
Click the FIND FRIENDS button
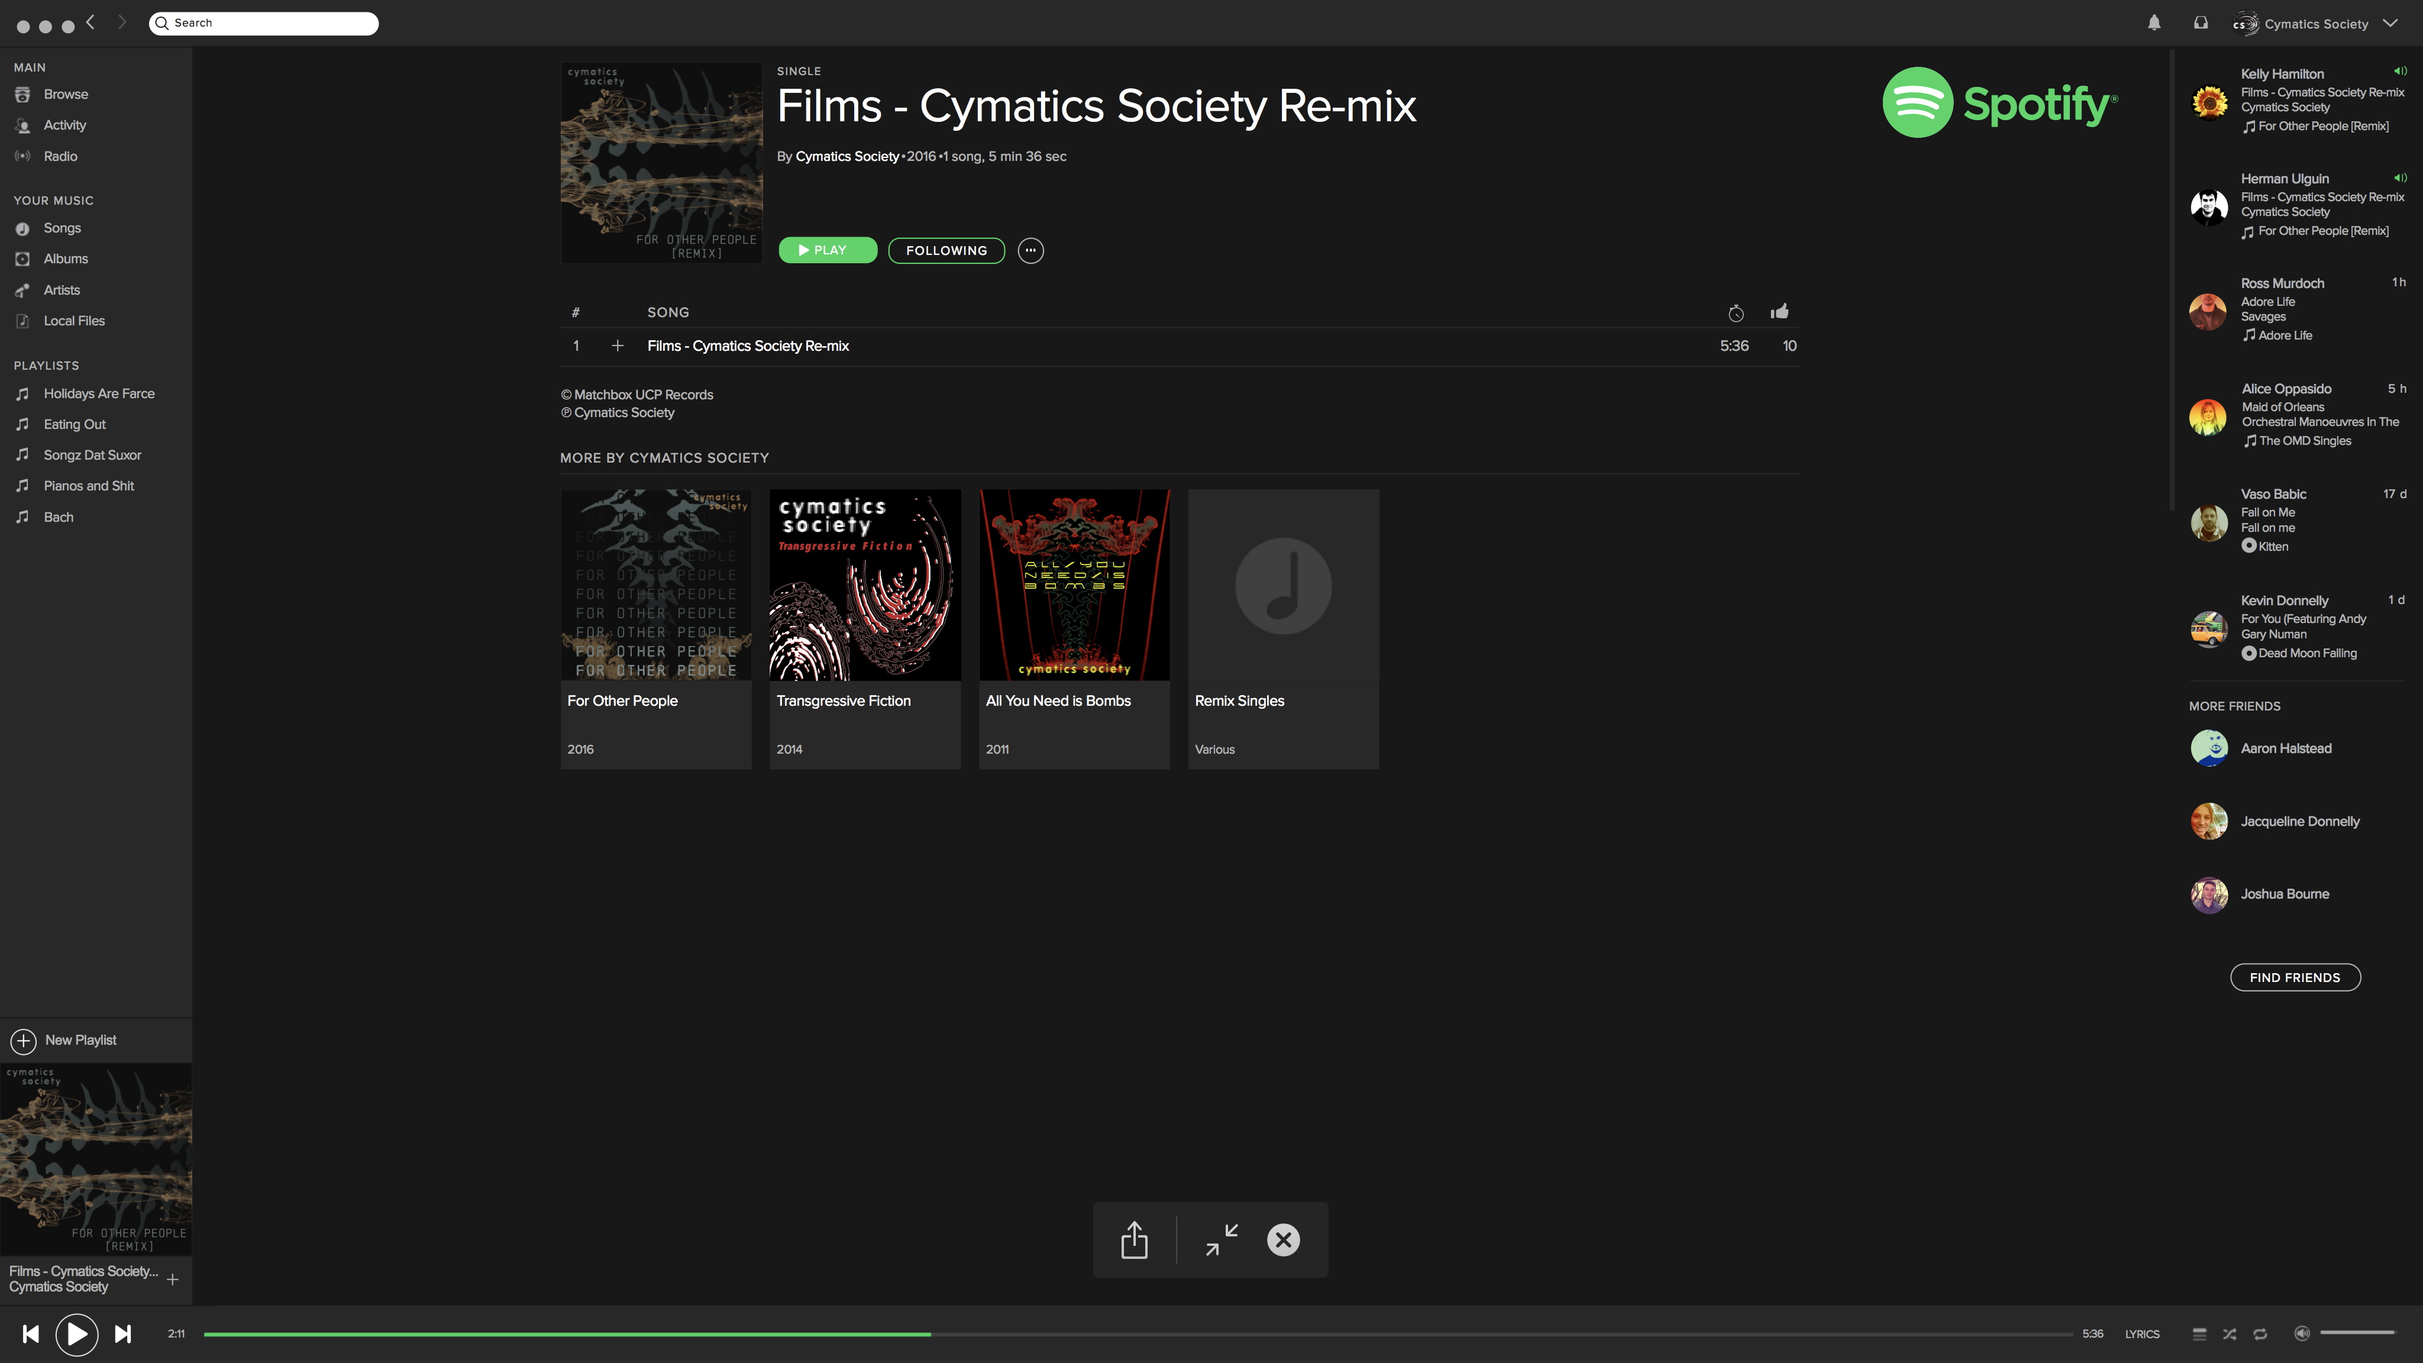2295,977
